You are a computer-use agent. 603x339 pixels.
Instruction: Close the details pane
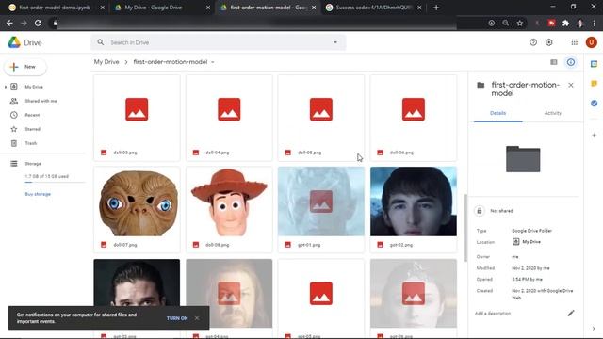pos(571,85)
